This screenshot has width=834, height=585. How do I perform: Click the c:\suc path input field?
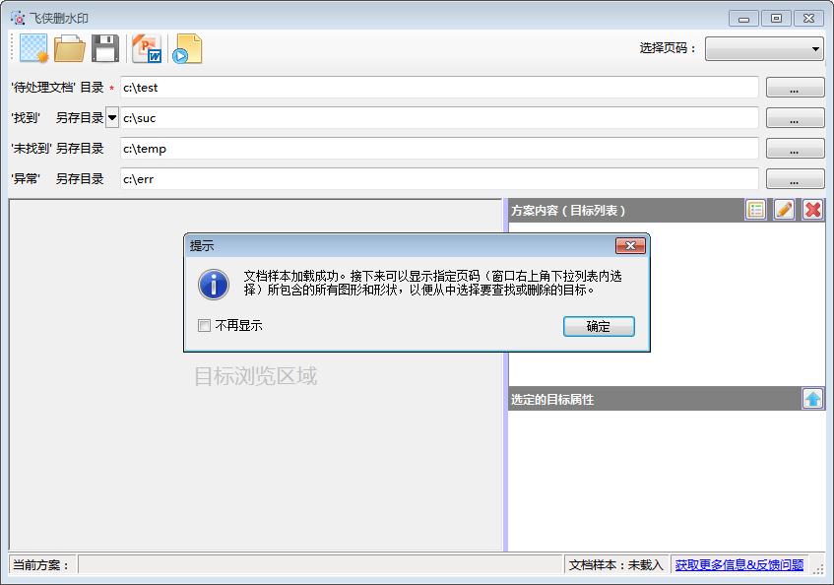[x=439, y=118]
